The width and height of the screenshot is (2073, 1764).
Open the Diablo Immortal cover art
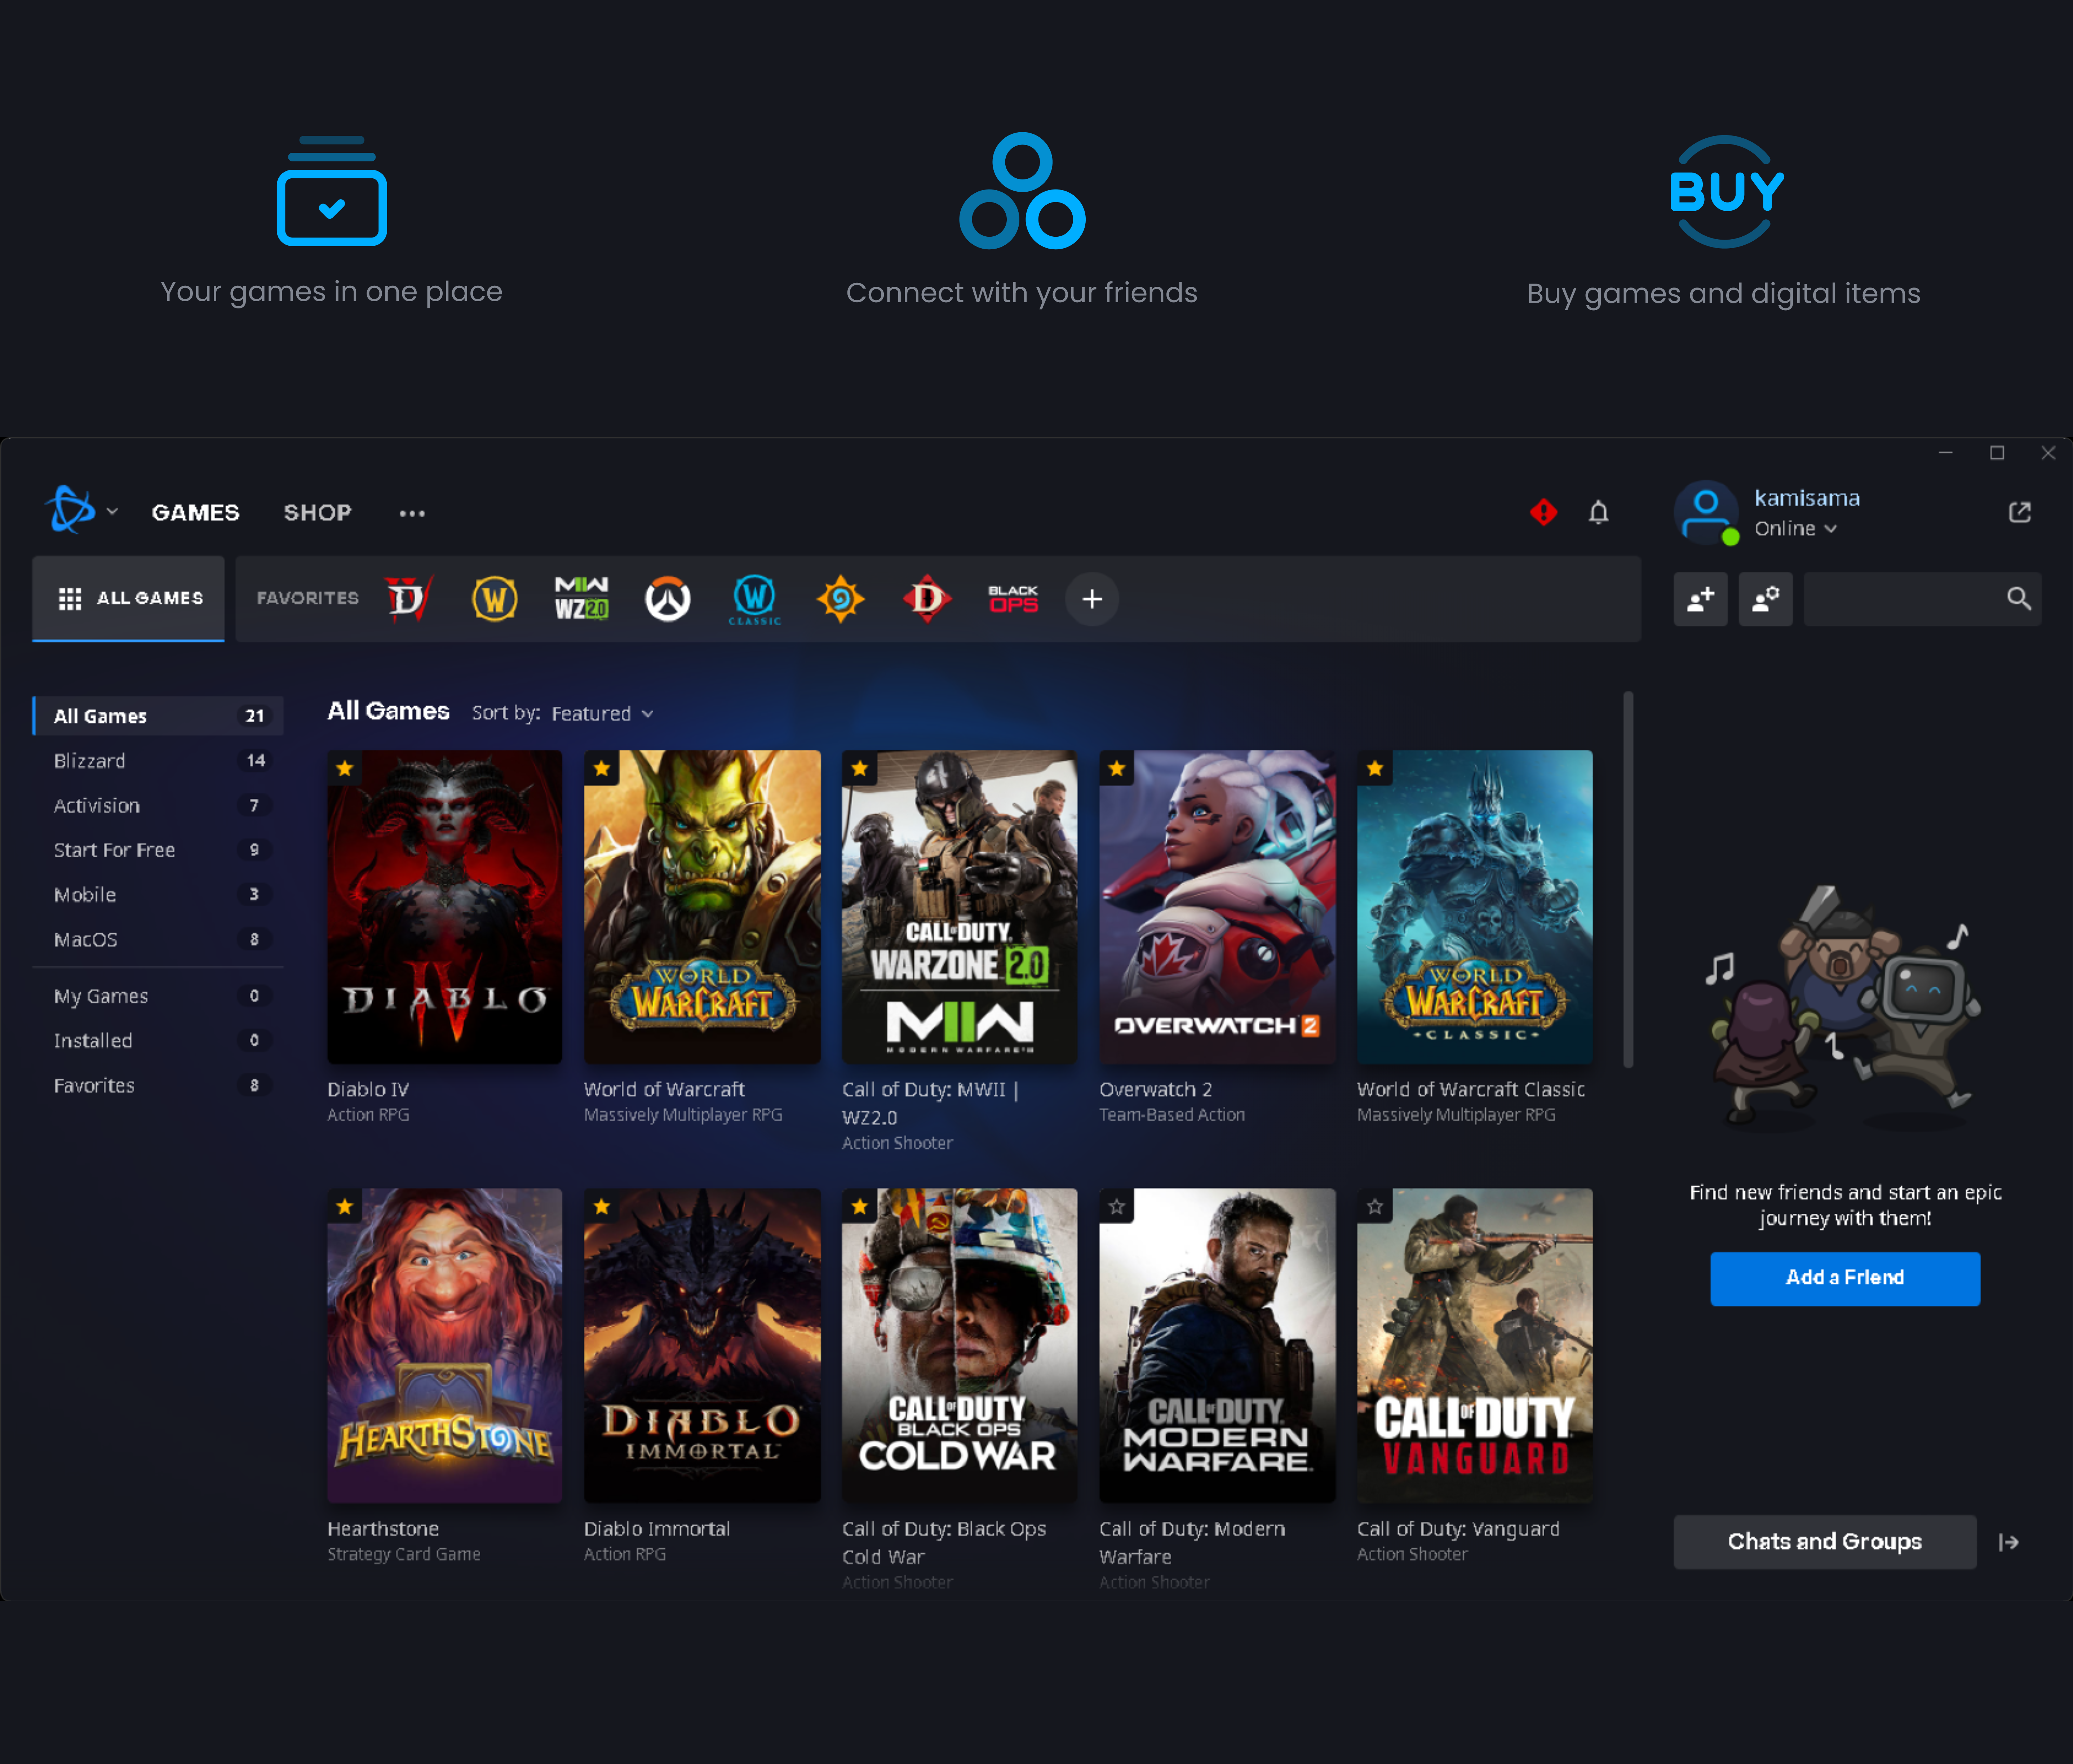click(702, 1345)
